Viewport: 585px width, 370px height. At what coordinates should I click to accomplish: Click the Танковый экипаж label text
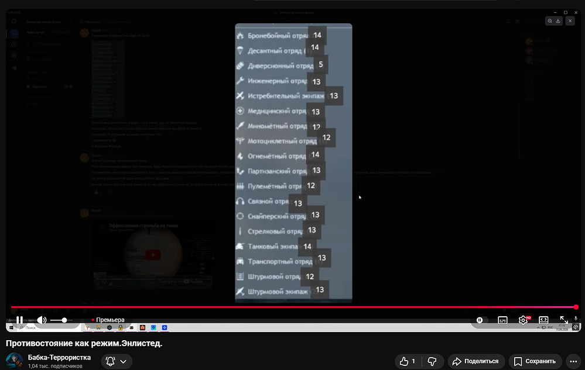(273, 247)
